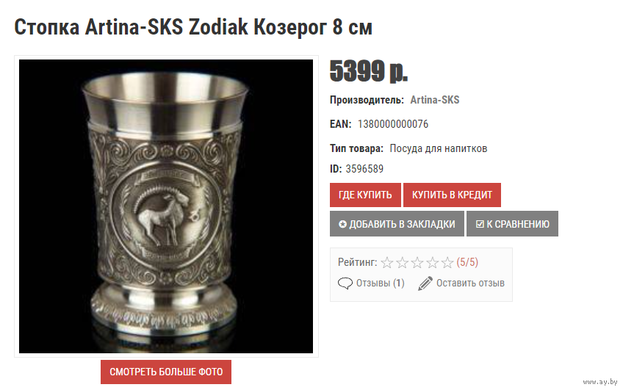Viewport: 623px width, 390px height.
Task: Click the pencil icon to write review
Action: coord(425,284)
